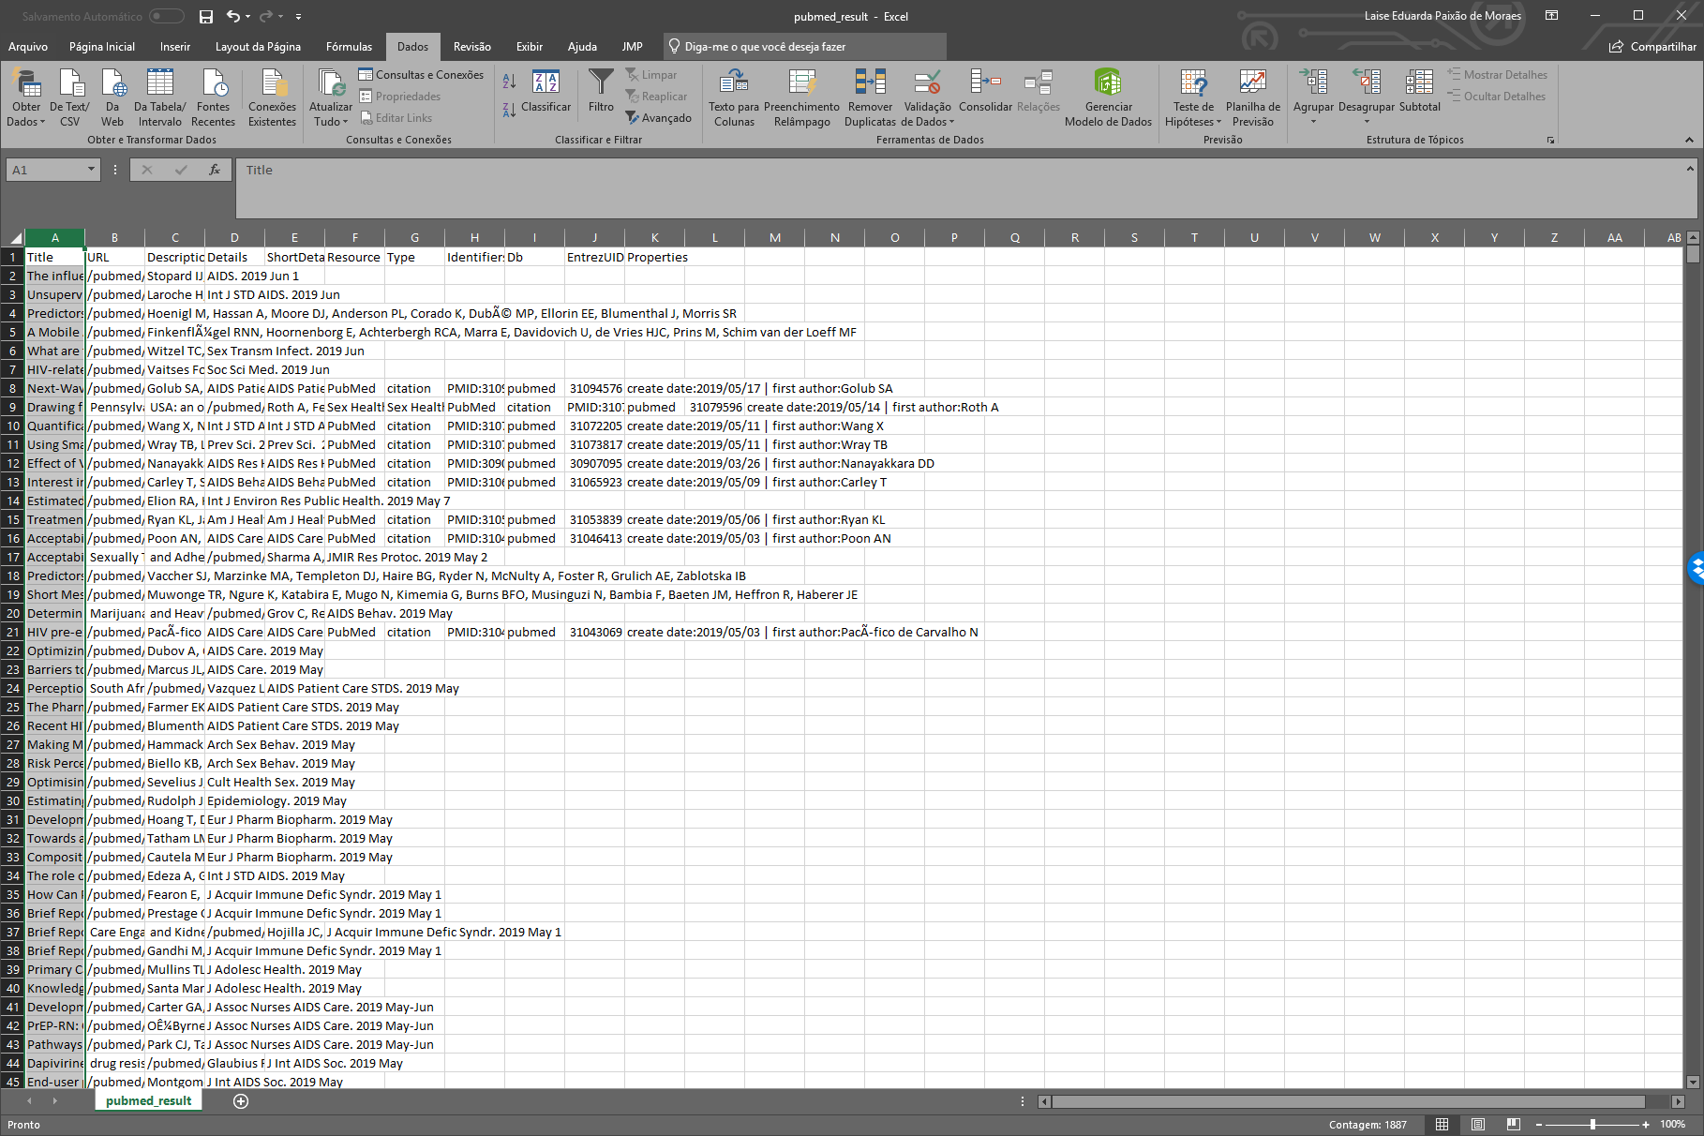
Task: Switch to page break preview
Action: tap(1514, 1124)
